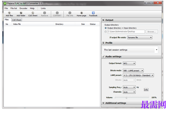Switch to the CUE Sheet tab
This screenshot has height=113, width=171.
point(17,20)
